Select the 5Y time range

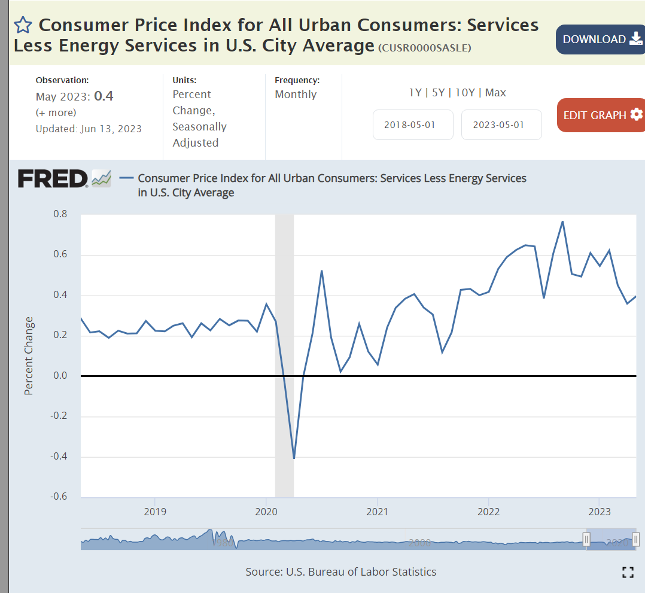click(x=438, y=93)
